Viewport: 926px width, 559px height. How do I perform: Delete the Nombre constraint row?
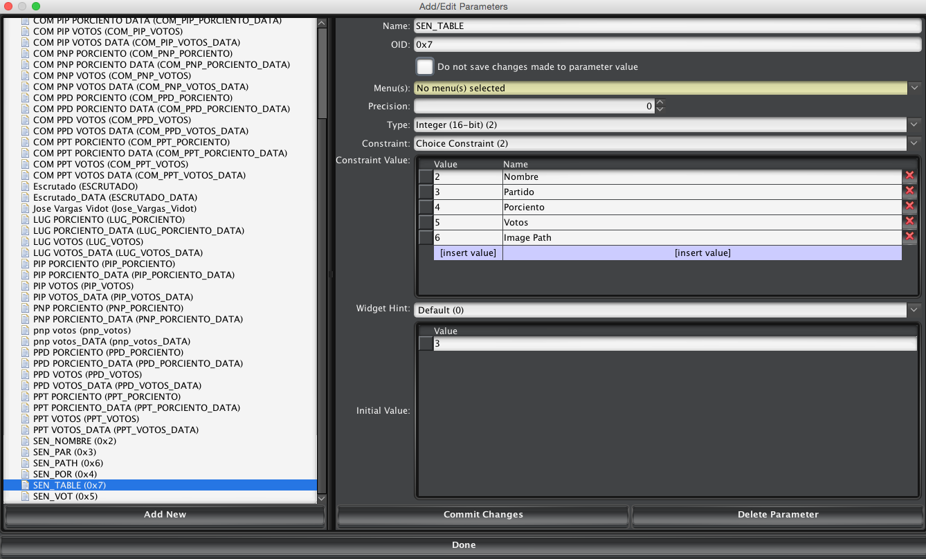(909, 176)
